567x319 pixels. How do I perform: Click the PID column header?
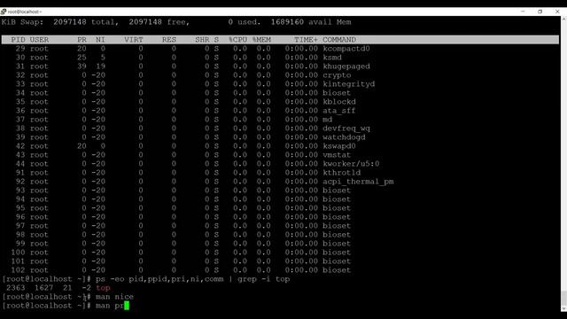(x=18, y=40)
